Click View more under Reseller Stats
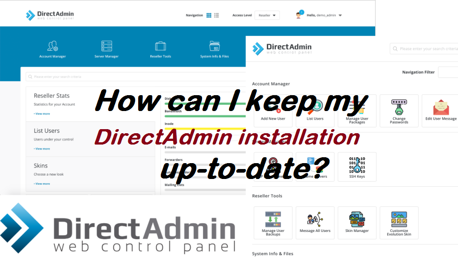Image resolution: width=458 pixels, height=261 pixels. [x=42, y=114]
